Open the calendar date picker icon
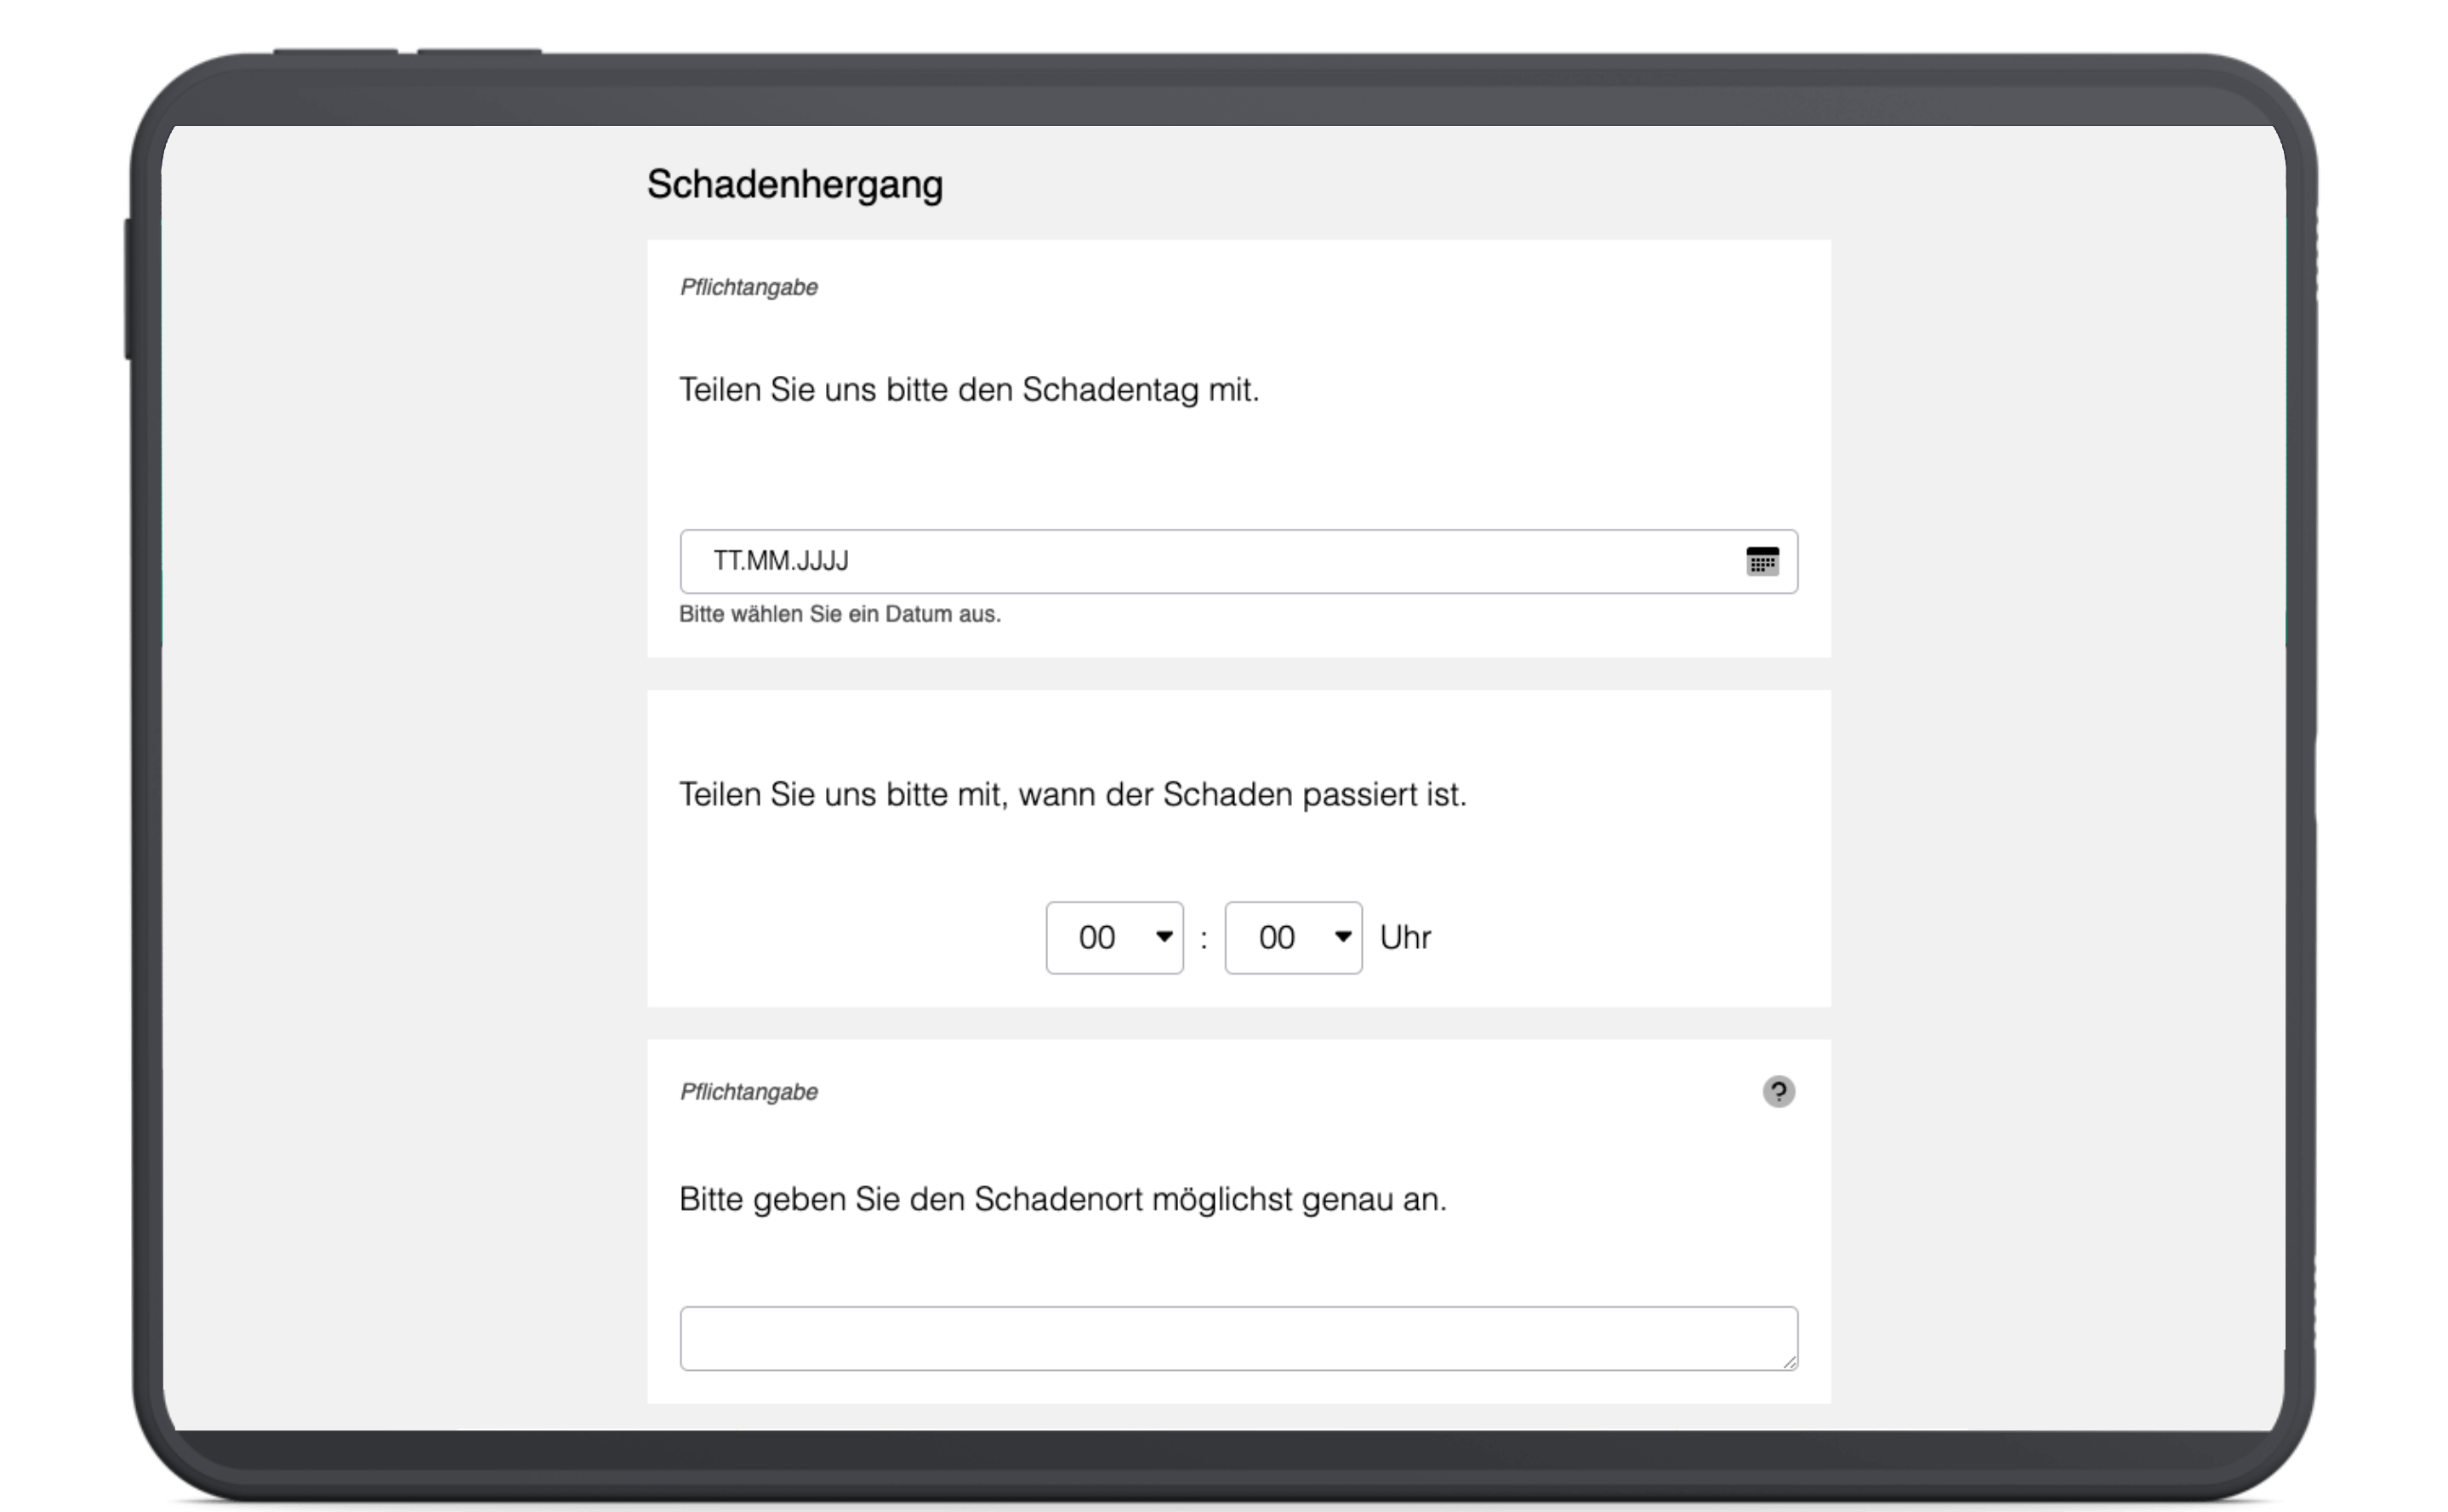 (x=1762, y=561)
